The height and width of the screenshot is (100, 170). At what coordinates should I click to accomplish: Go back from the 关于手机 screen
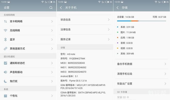(61, 7)
